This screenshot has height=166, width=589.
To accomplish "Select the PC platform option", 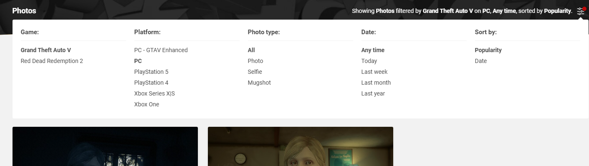I will (138, 61).
